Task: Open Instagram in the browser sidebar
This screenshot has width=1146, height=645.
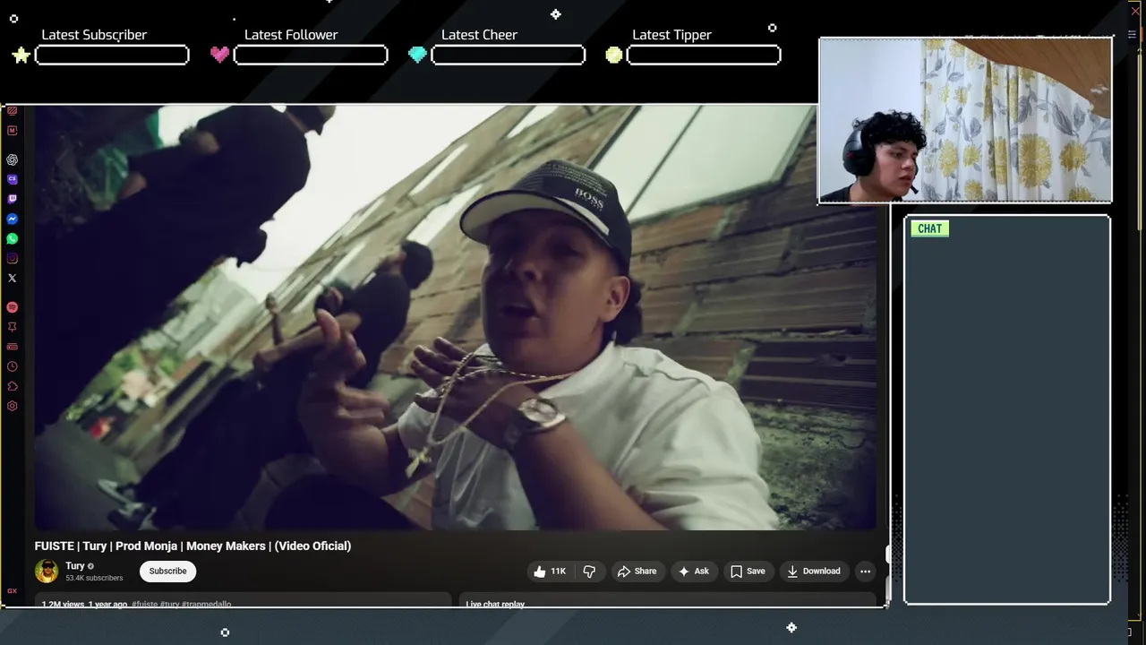Action: [x=12, y=258]
